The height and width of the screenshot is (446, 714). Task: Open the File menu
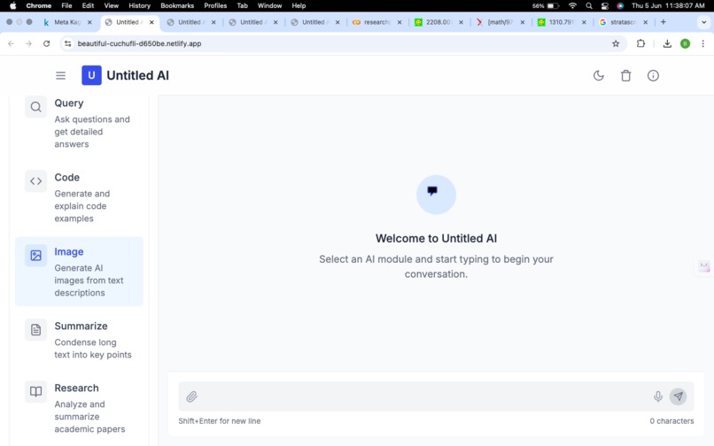tap(67, 5)
